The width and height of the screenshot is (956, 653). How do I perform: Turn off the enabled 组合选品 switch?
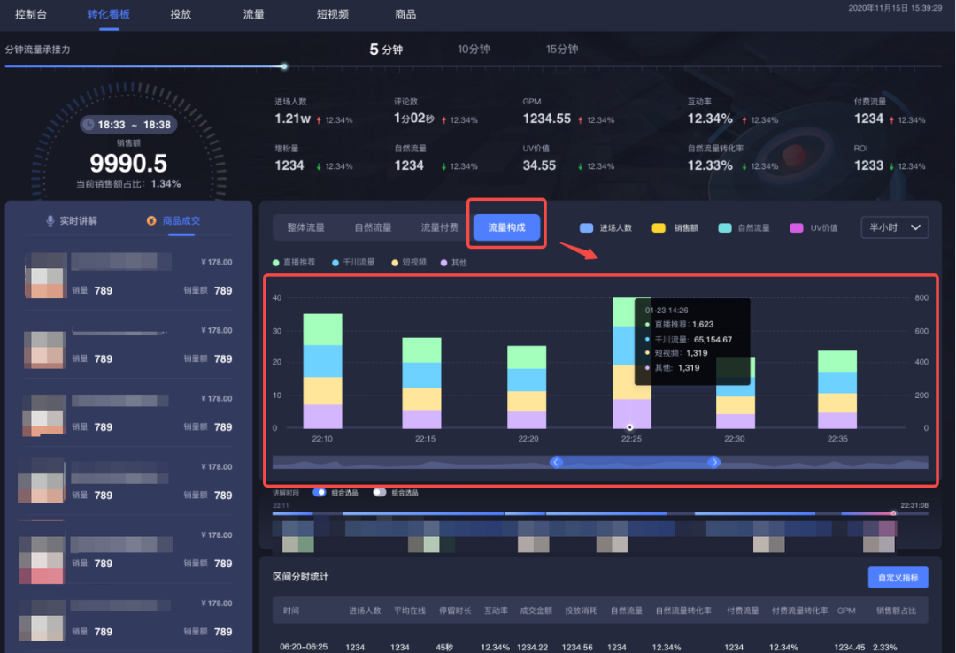(320, 492)
